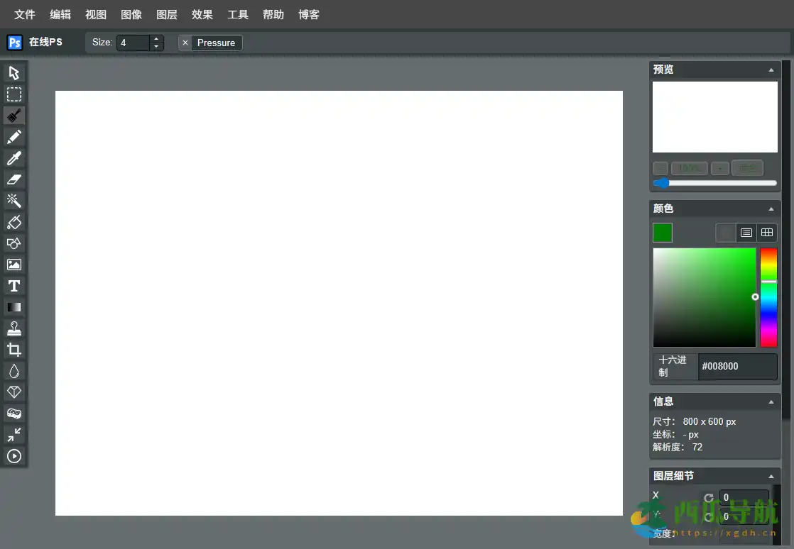Screen dimensions: 794x549
Task: Switch to the Eraser tool
Action: 14,179
